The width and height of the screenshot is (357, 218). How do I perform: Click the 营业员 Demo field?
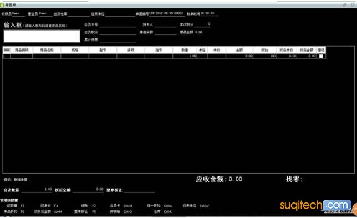coord(45,14)
